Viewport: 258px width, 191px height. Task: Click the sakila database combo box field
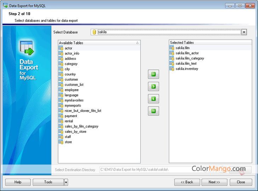tap(169, 32)
